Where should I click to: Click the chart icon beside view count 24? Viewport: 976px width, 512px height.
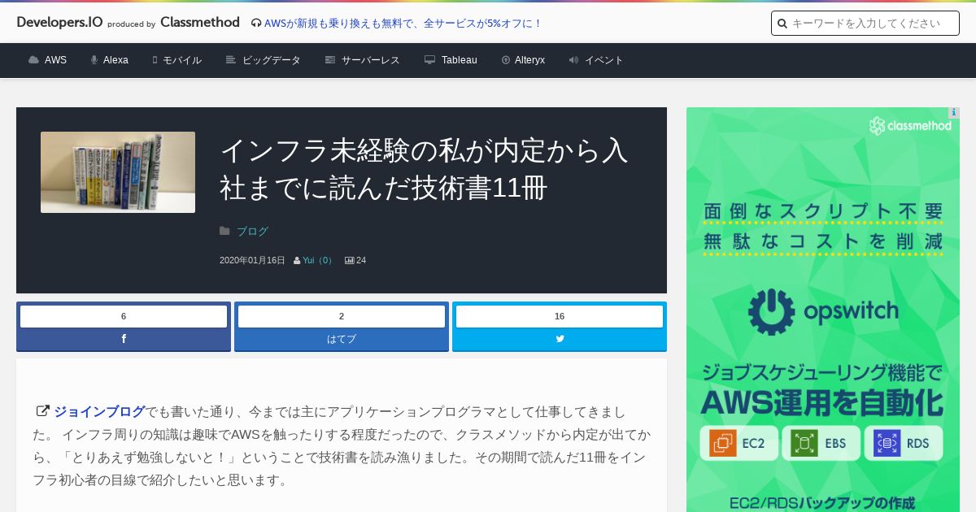click(349, 260)
